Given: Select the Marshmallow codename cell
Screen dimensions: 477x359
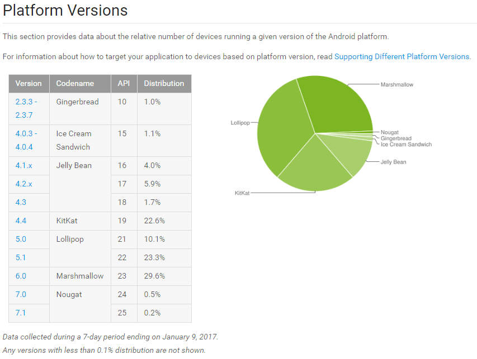Looking at the screenshot, I should pyautogui.click(x=80, y=276).
